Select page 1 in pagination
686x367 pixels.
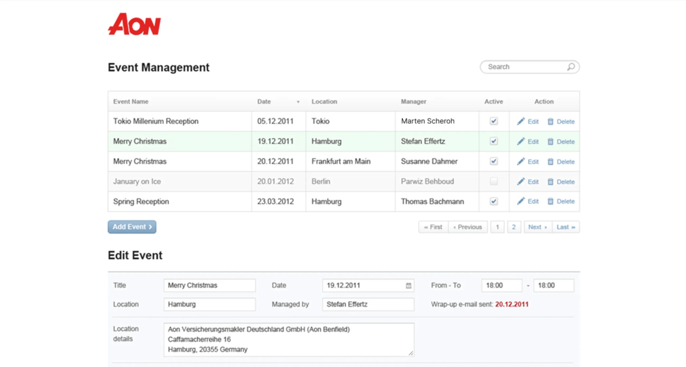pyautogui.click(x=497, y=227)
